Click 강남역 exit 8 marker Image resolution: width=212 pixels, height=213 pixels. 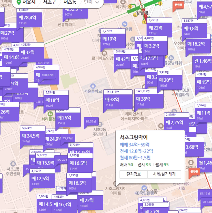click(135, 15)
